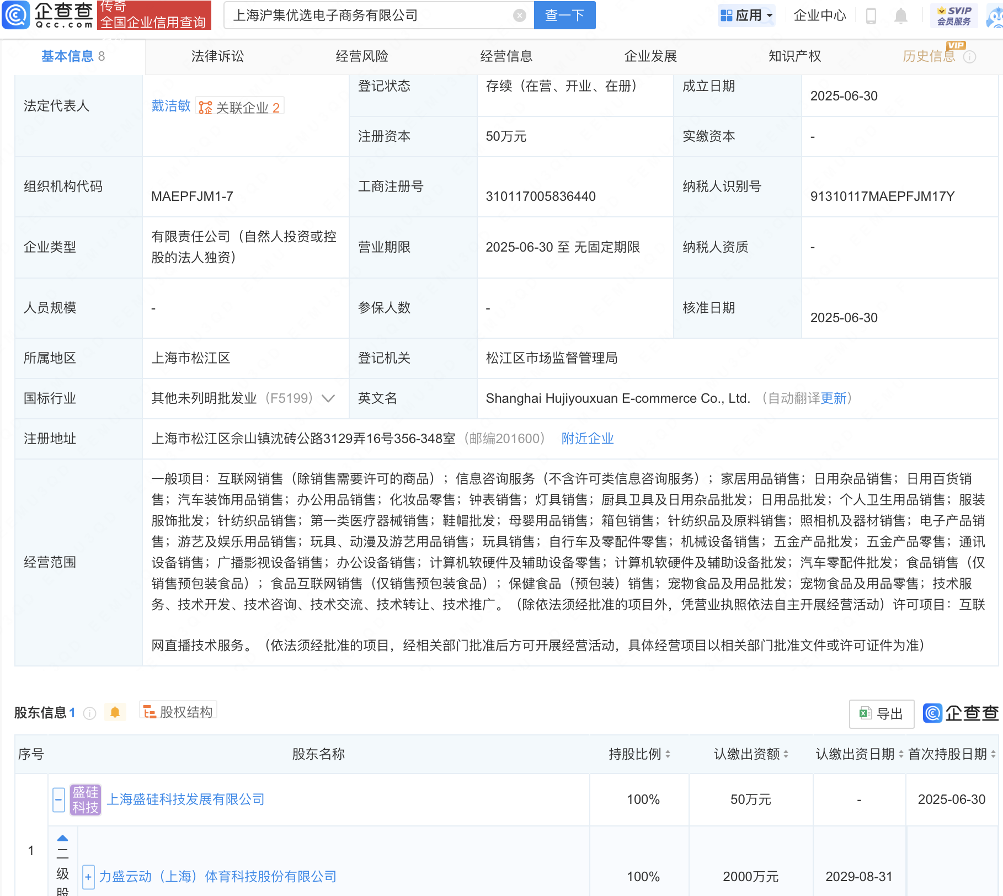Image resolution: width=1003 pixels, height=896 pixels.
Task: Expand the 国标行业 F5199 chevron
Action: coord(328,398)
